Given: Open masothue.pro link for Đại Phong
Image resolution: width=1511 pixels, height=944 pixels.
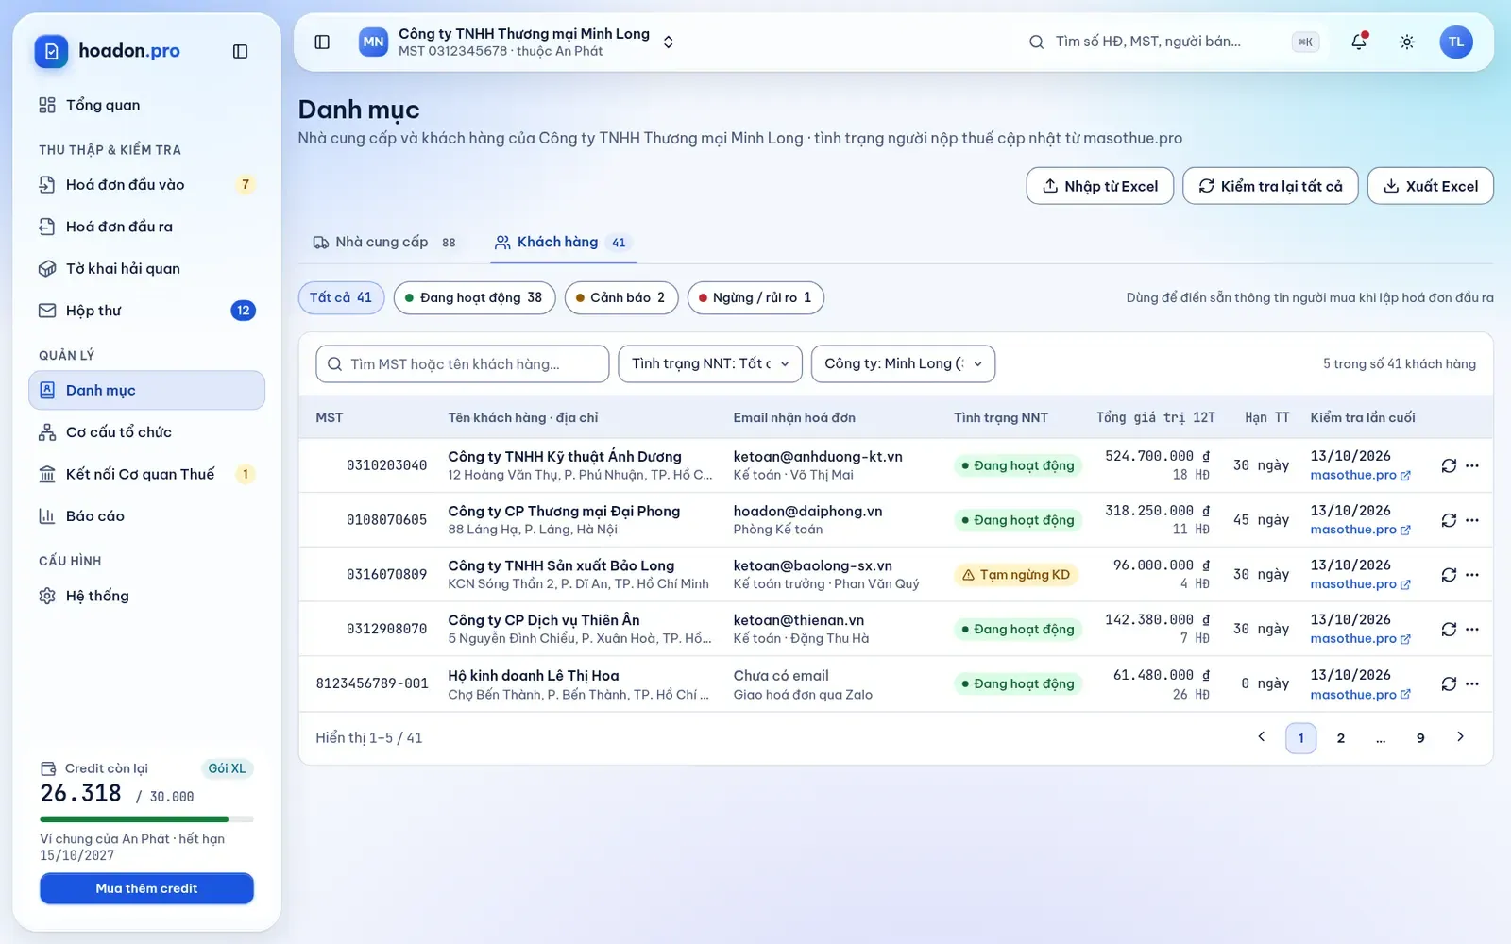Looking at the screenshot, I should pyautogui.click(x=1360, y=530).
